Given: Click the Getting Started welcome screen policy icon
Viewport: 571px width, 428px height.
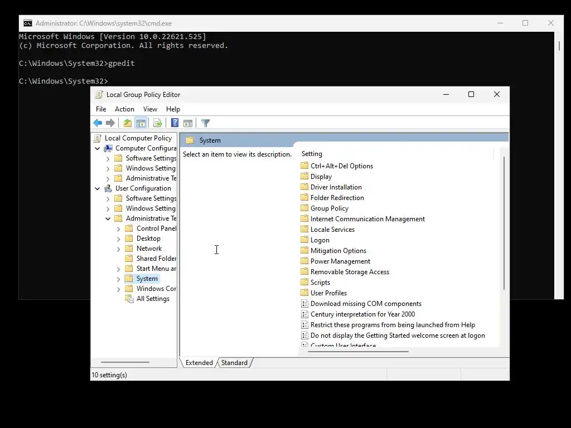Looking at the screenshot, I should [x=305, y=335].
